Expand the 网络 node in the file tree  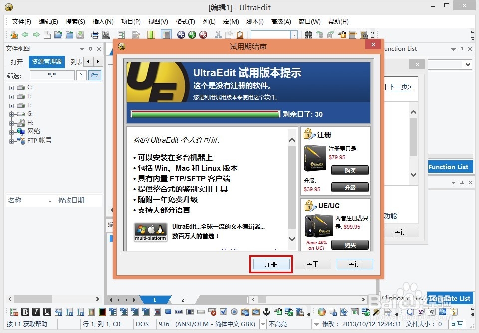[x=11, y=131]
